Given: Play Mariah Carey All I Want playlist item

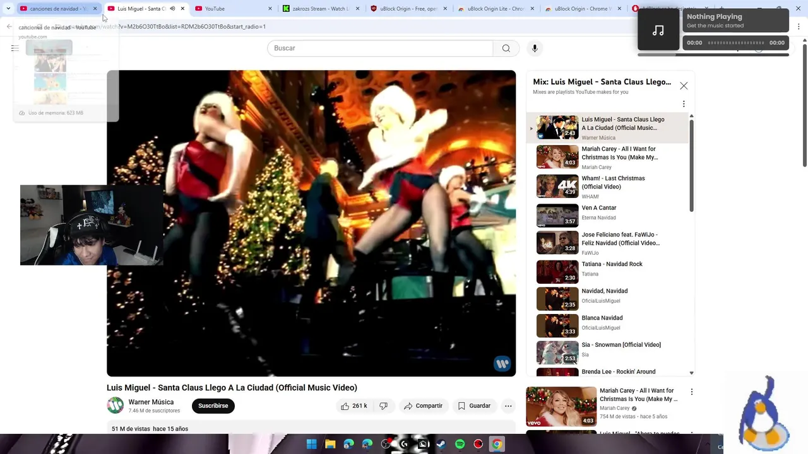Looking at the screenshot, I should 607,157.
